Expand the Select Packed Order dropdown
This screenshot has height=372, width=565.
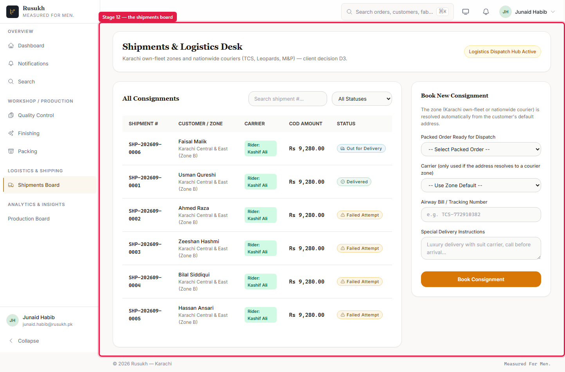point(481,149)
